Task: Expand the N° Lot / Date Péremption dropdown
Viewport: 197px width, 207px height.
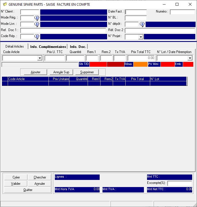Action: (190, 58)
